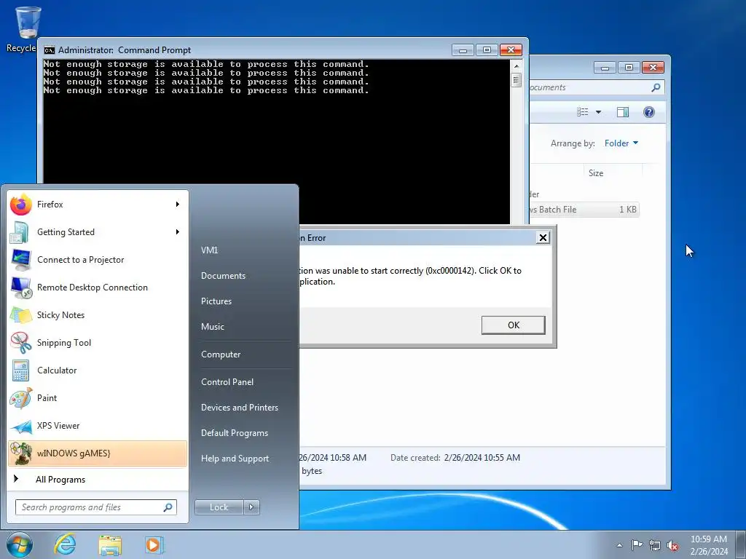
Task: Open Computer from Start menu
Action: pyautogui.click(x=221, y=354)
